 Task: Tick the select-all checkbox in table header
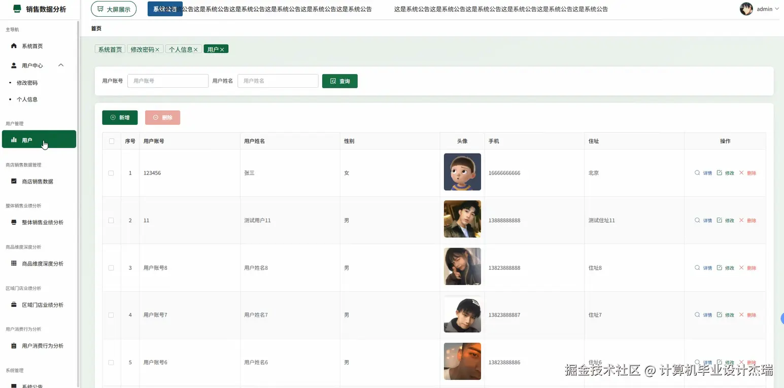(112, 141)
